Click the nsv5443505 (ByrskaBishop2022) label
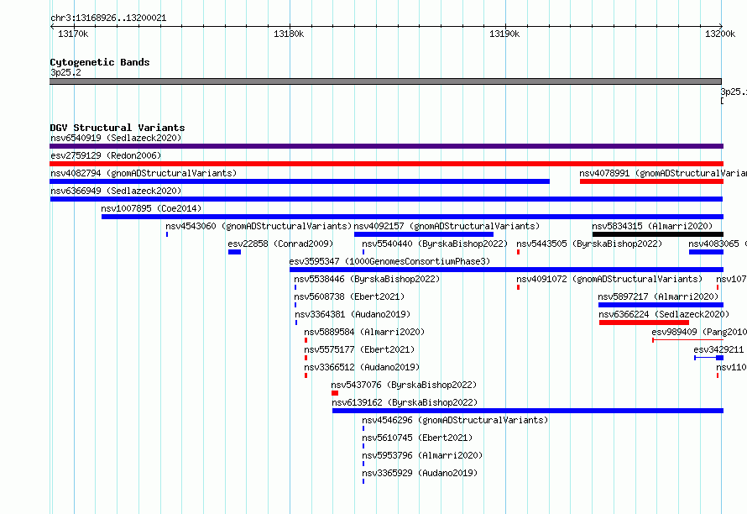The height and width of the screenshot is (514, 747). point(589,244)
